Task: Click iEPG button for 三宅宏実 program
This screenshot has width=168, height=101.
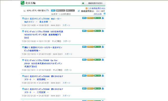Action: [84, 88]
